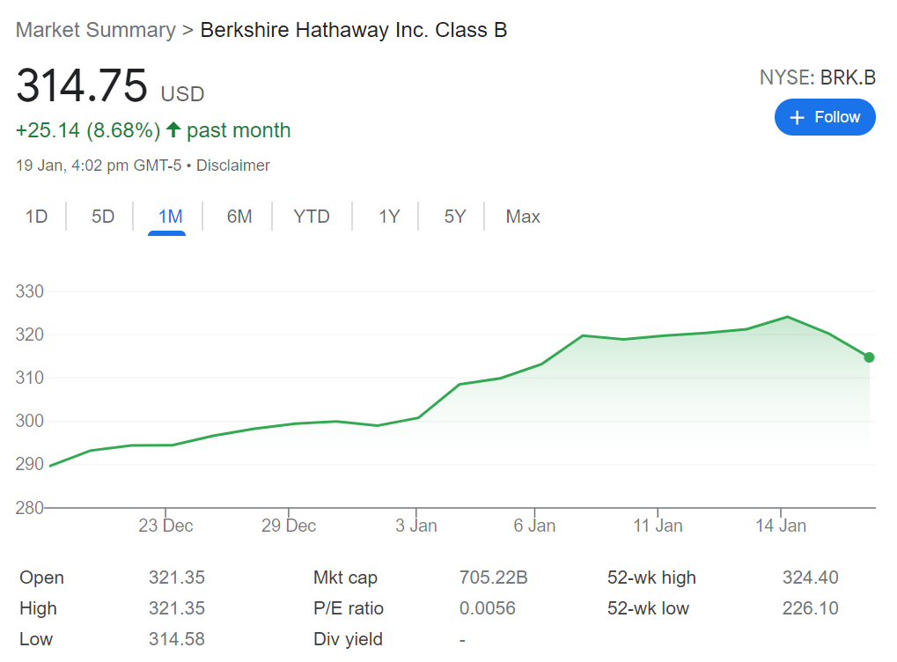Viewport: 897px width, 662px height.
Task: Click the 14 Jan date label
Action: point(781,526)
